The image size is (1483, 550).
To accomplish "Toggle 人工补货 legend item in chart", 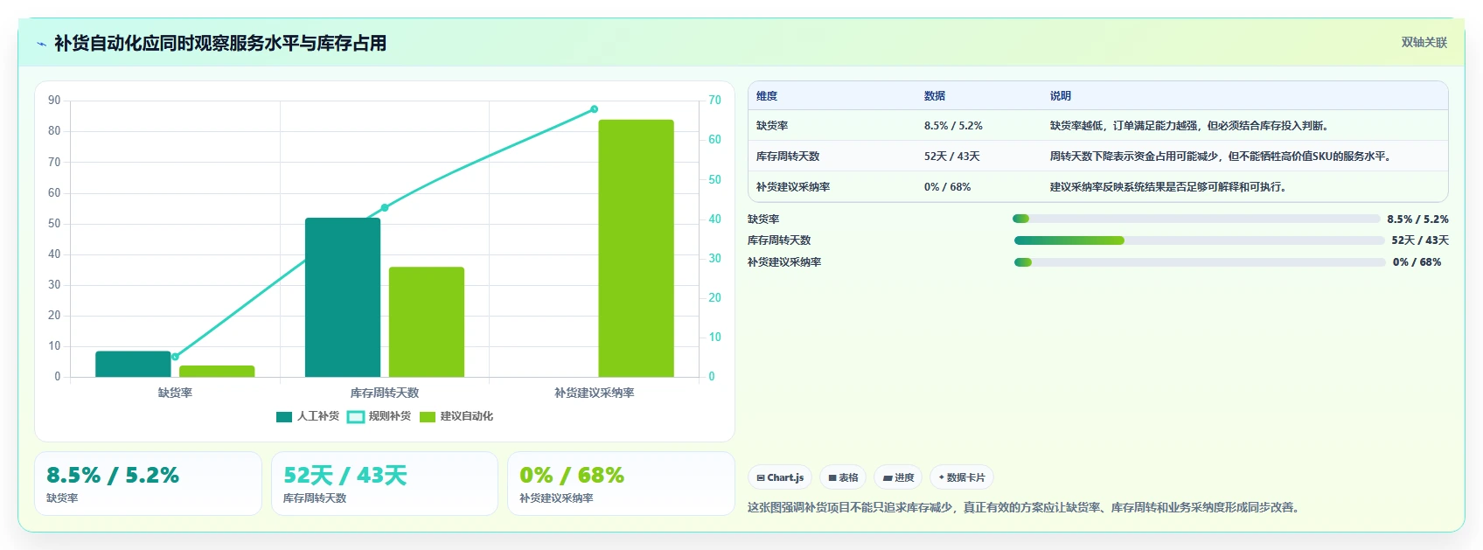I will tap(308, 416).
